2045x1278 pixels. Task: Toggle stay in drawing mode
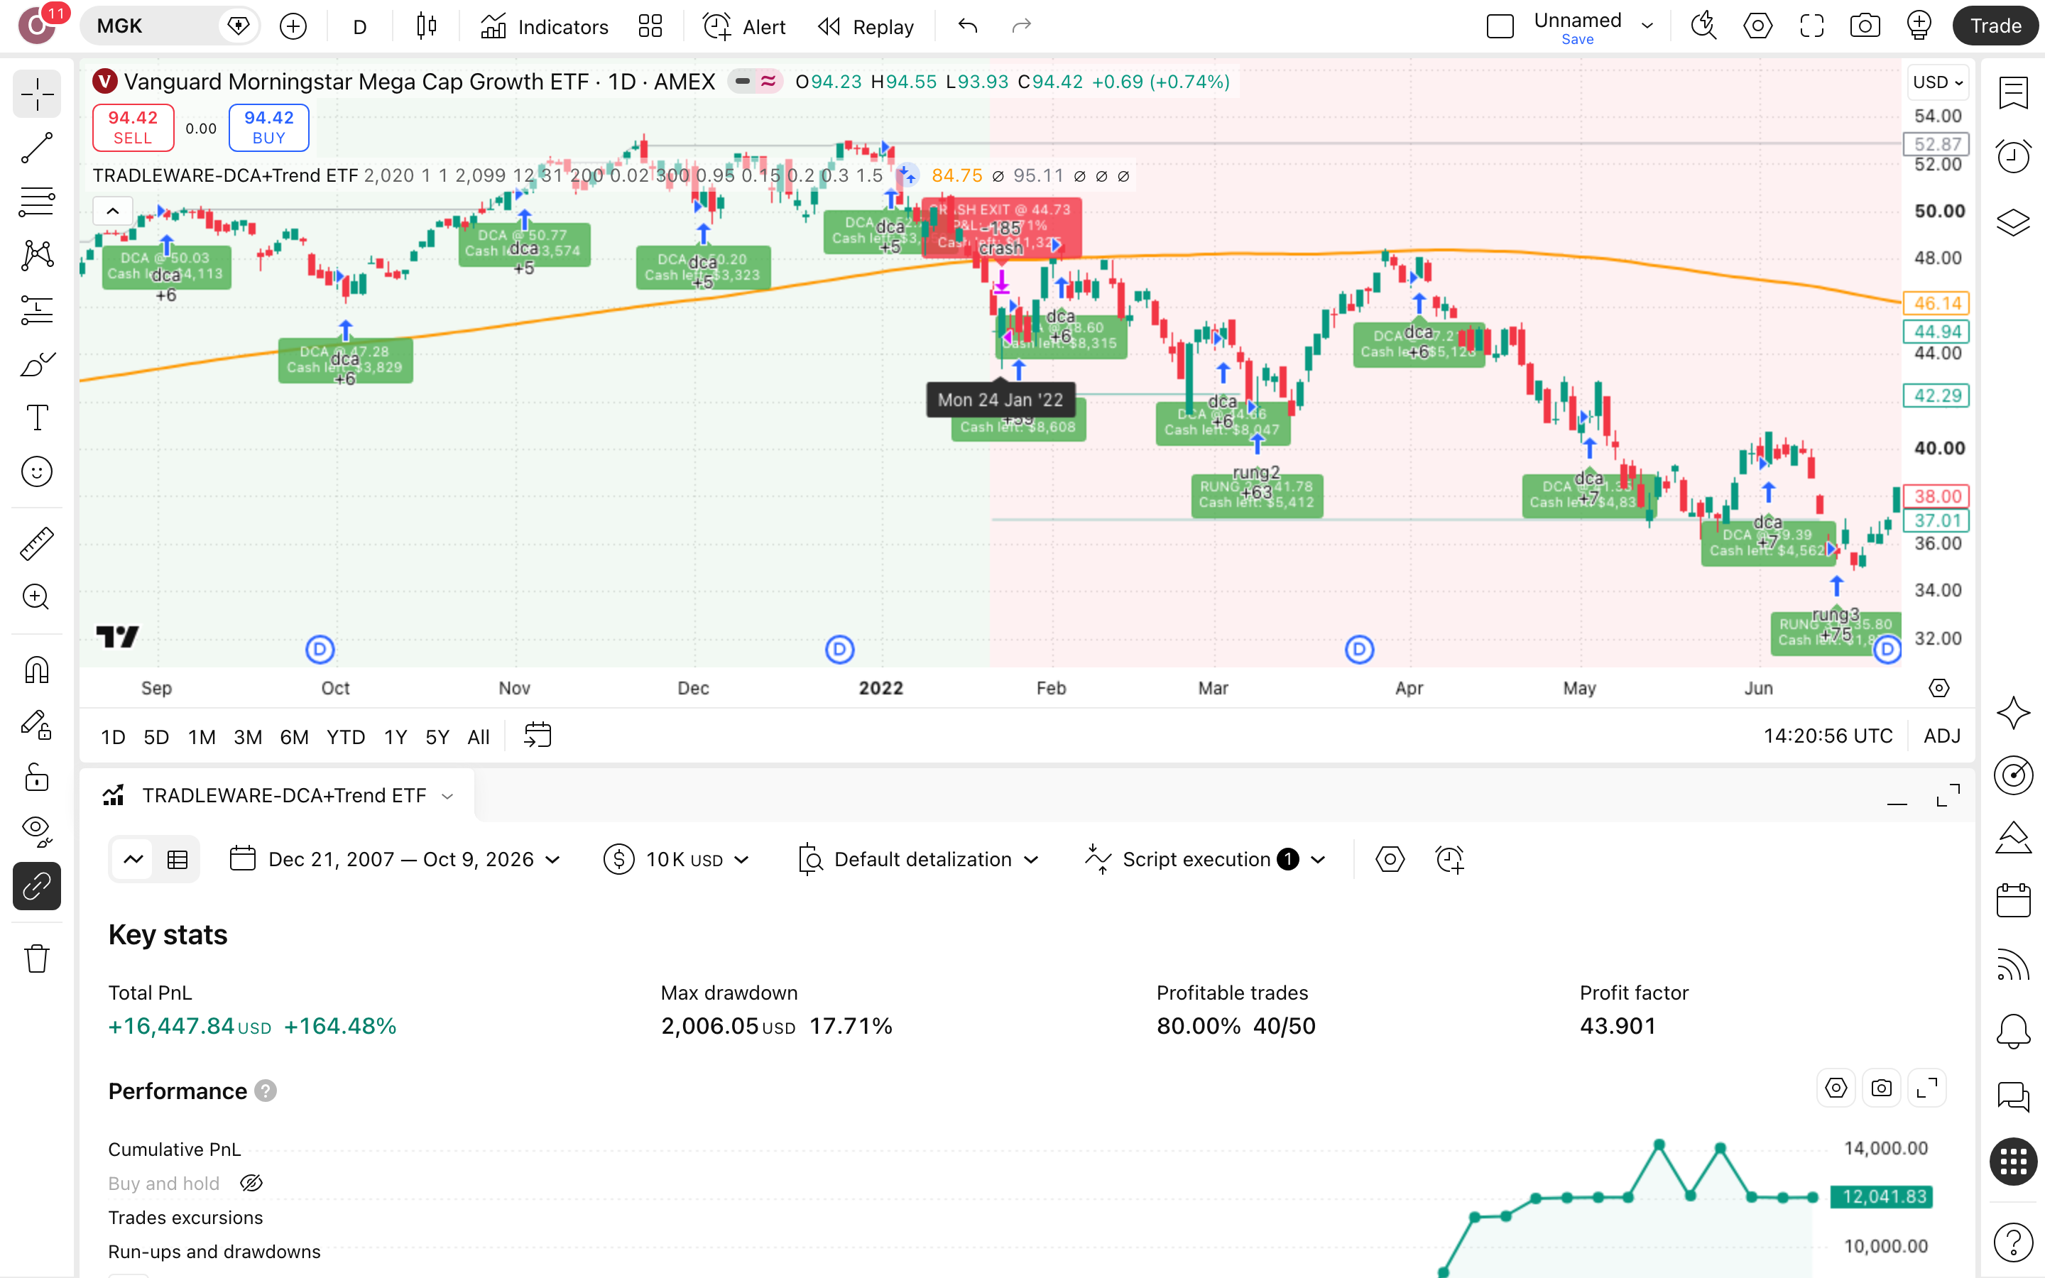pos(37,724)
